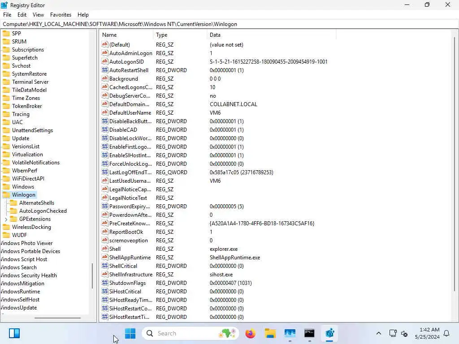This screenshot has width=459, height=344.
Task: Open the terminal from the taskbar
Action: (x=309, y=333)
